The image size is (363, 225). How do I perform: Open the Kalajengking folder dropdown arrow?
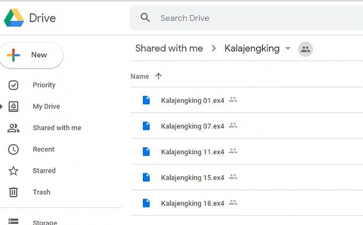[287, 48]
